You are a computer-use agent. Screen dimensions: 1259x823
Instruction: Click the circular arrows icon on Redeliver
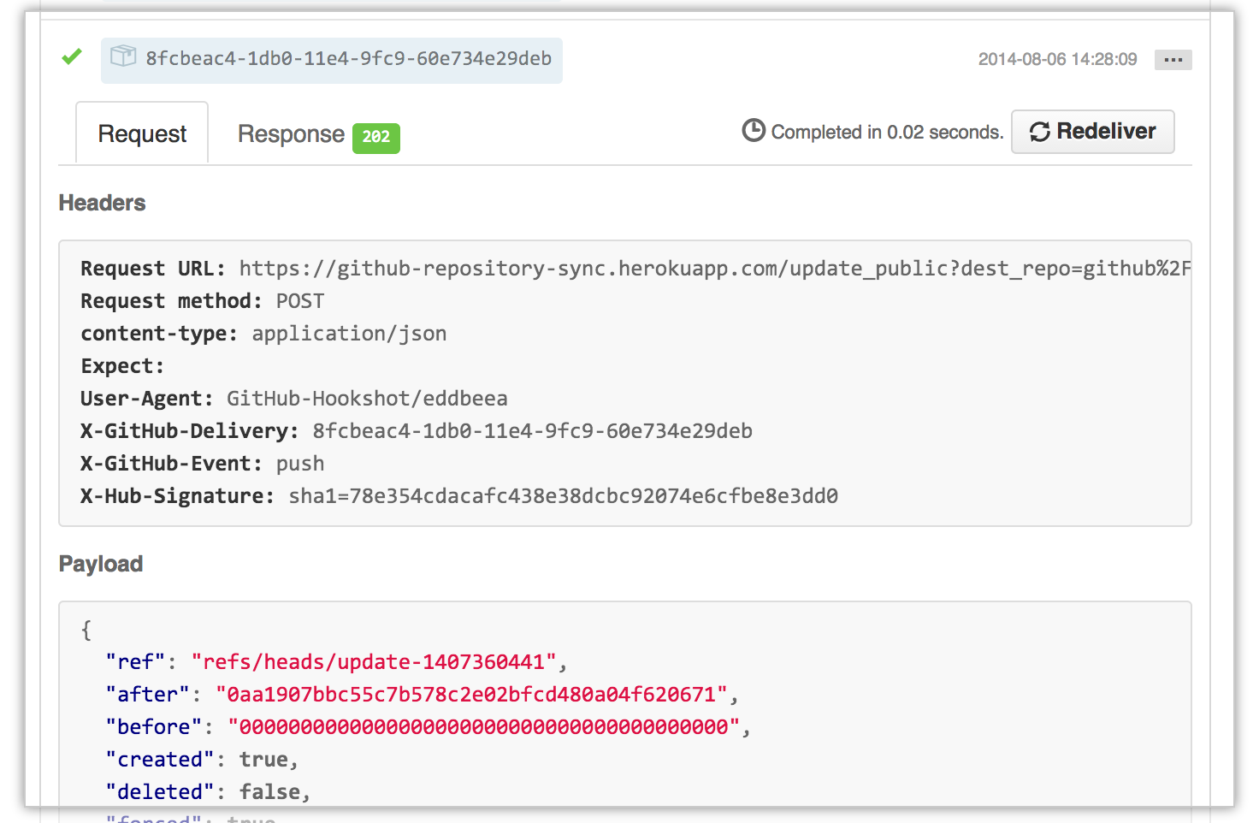pos(1039,132)
